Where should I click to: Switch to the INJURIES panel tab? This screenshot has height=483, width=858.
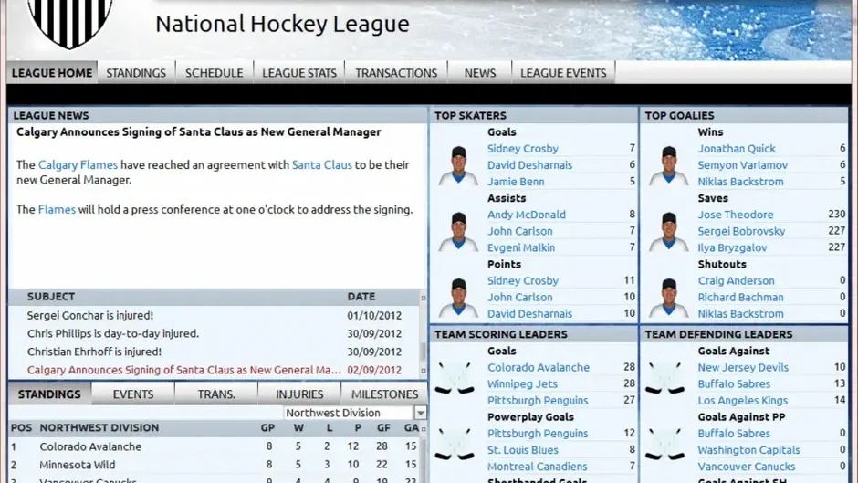(x=299, y=394)
